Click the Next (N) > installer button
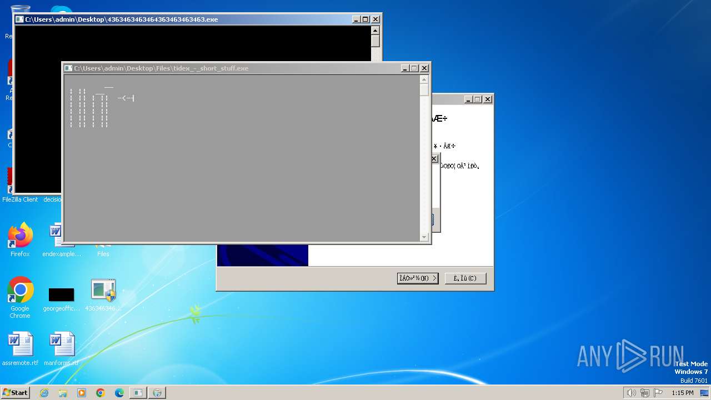This screenshot has height=400, width=711. click(x=418, y=278)
